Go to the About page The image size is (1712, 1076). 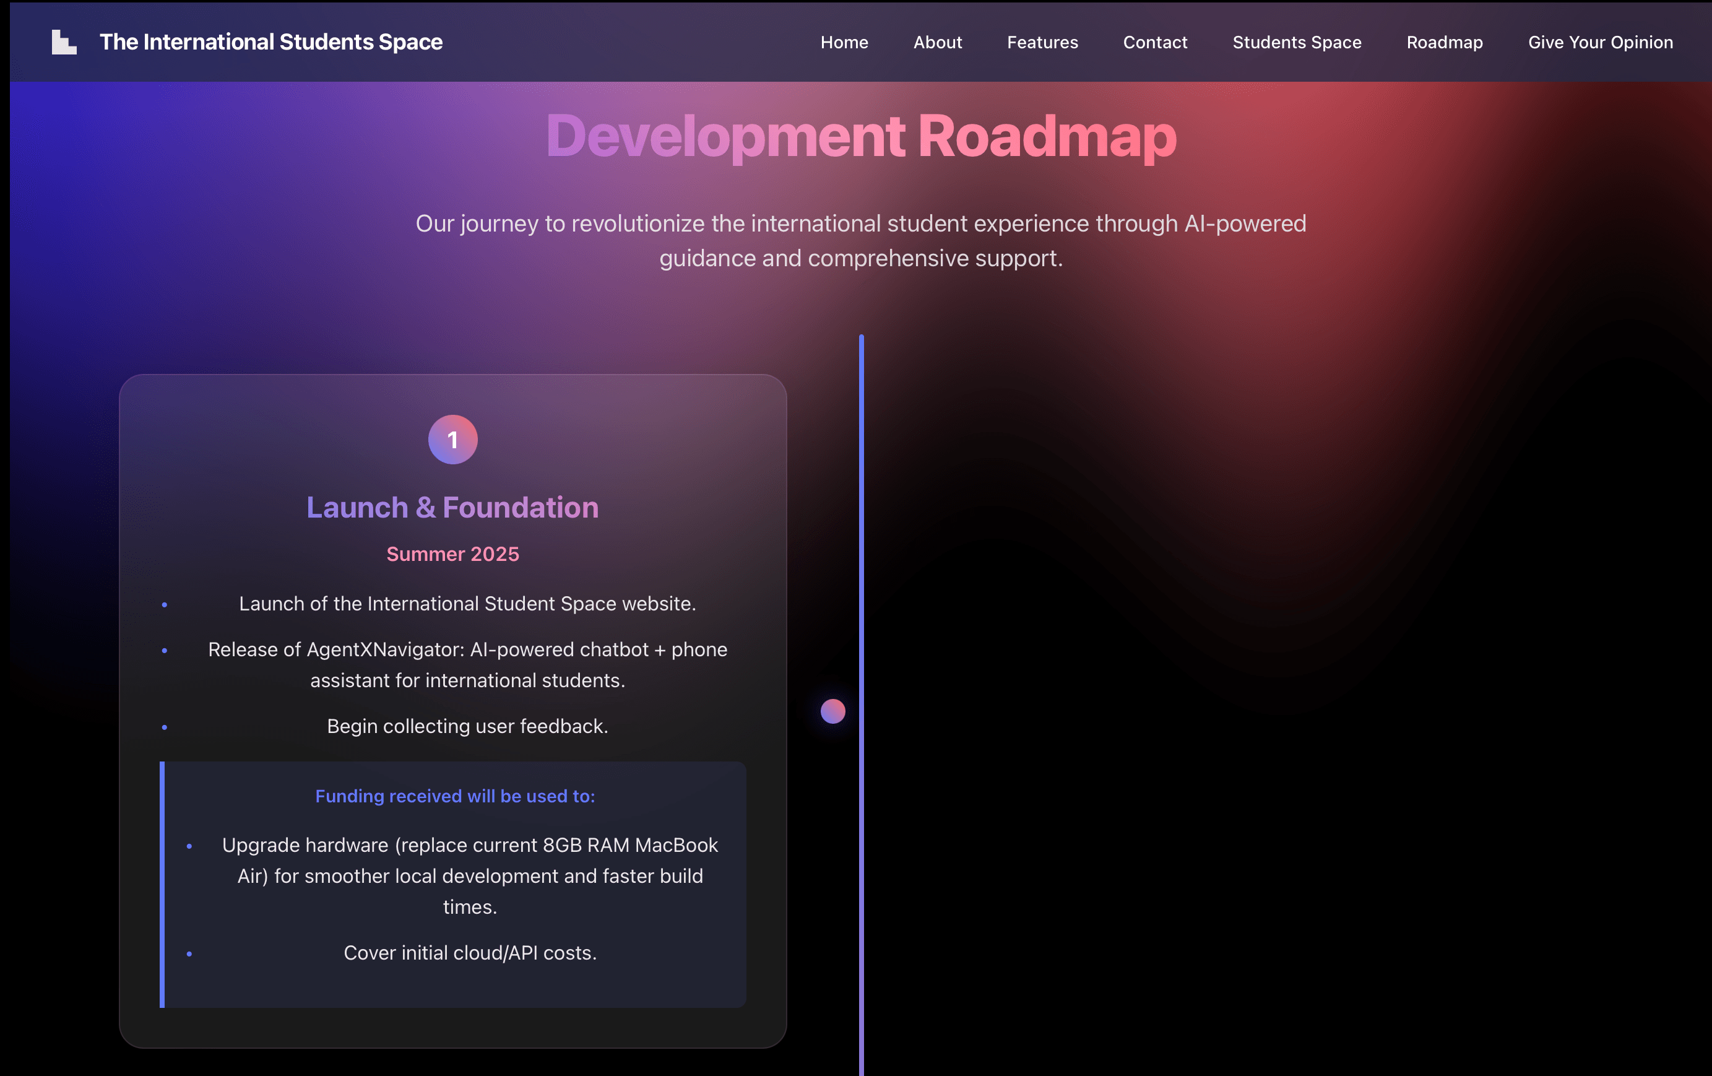click(x=937, y=43)
